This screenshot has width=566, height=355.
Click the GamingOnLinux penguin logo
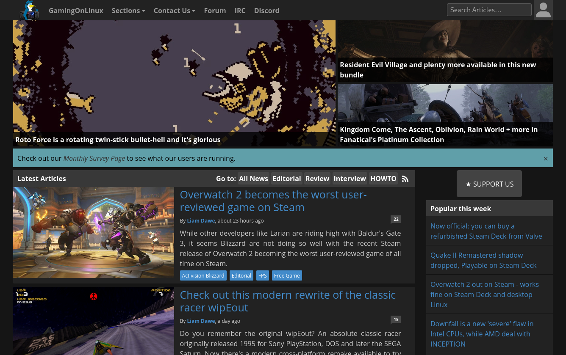coord(30,10)
